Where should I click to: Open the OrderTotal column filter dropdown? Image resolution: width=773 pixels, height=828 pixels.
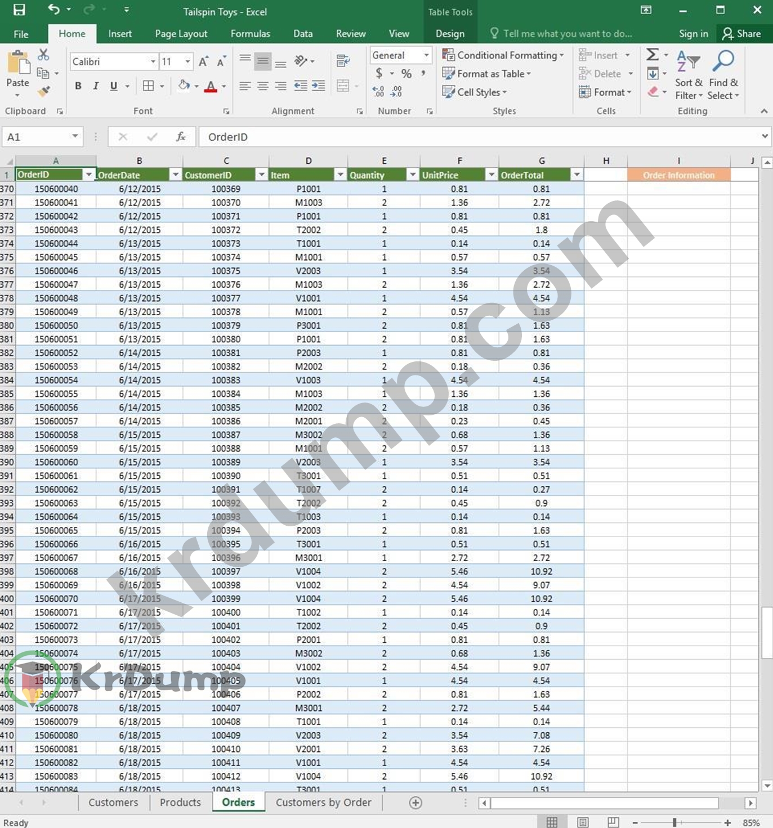coord(577,175)
